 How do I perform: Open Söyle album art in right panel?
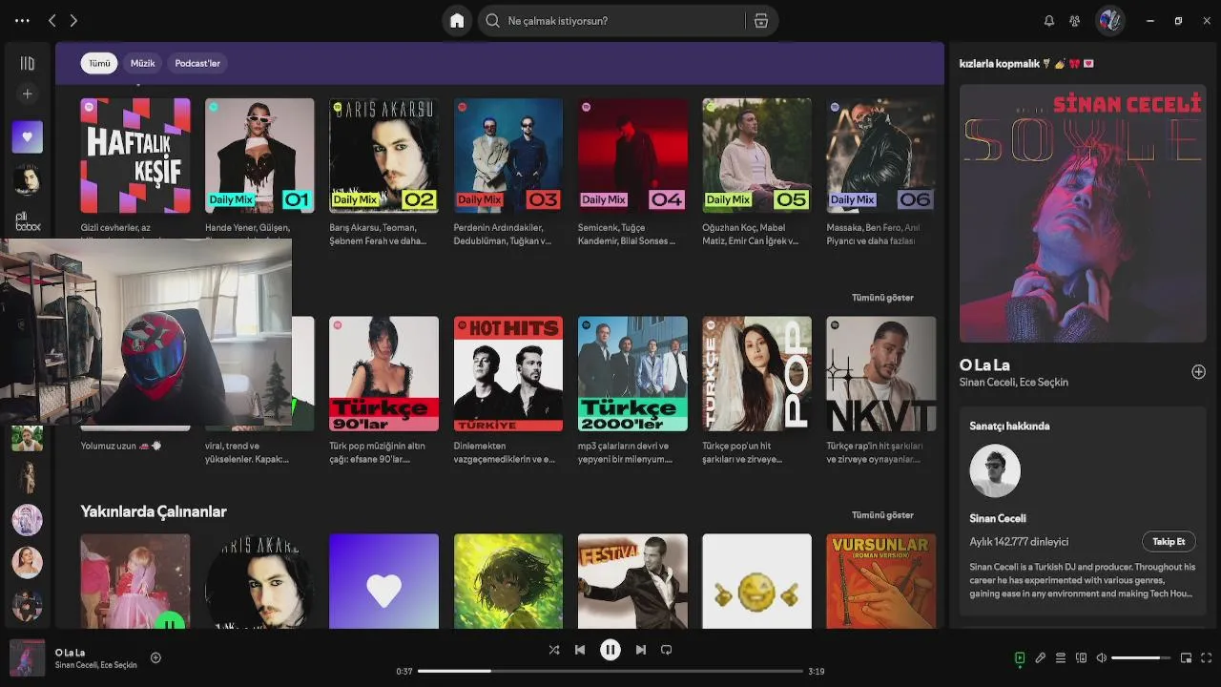pyautogui.click(x=1083, y=213)
